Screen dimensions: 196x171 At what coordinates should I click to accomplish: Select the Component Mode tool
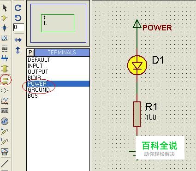click(x=4, y=18)
